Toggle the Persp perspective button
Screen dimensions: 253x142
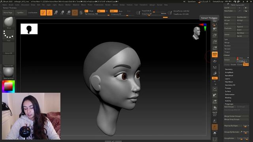[x=215, y=54]
